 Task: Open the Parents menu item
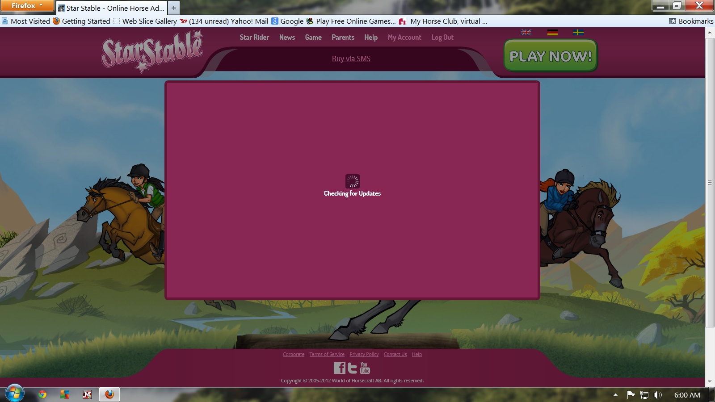(343, 38)
